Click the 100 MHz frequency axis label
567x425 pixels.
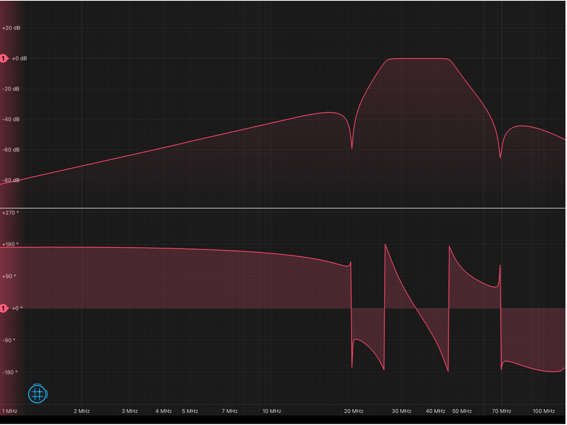544,411
